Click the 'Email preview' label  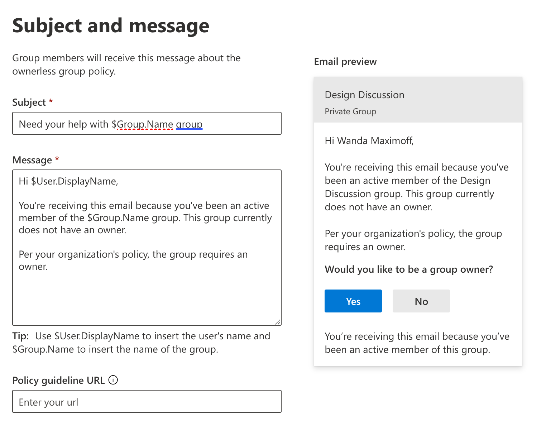pos(345,62)
